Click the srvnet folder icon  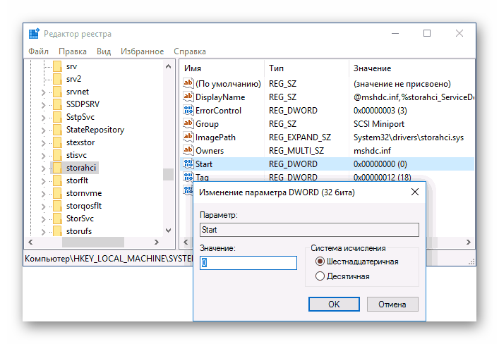(58, 92)
